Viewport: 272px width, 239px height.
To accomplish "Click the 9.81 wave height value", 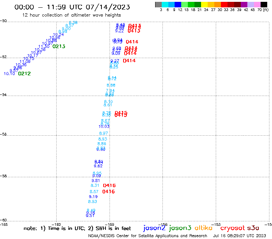I will pos(96,181).
